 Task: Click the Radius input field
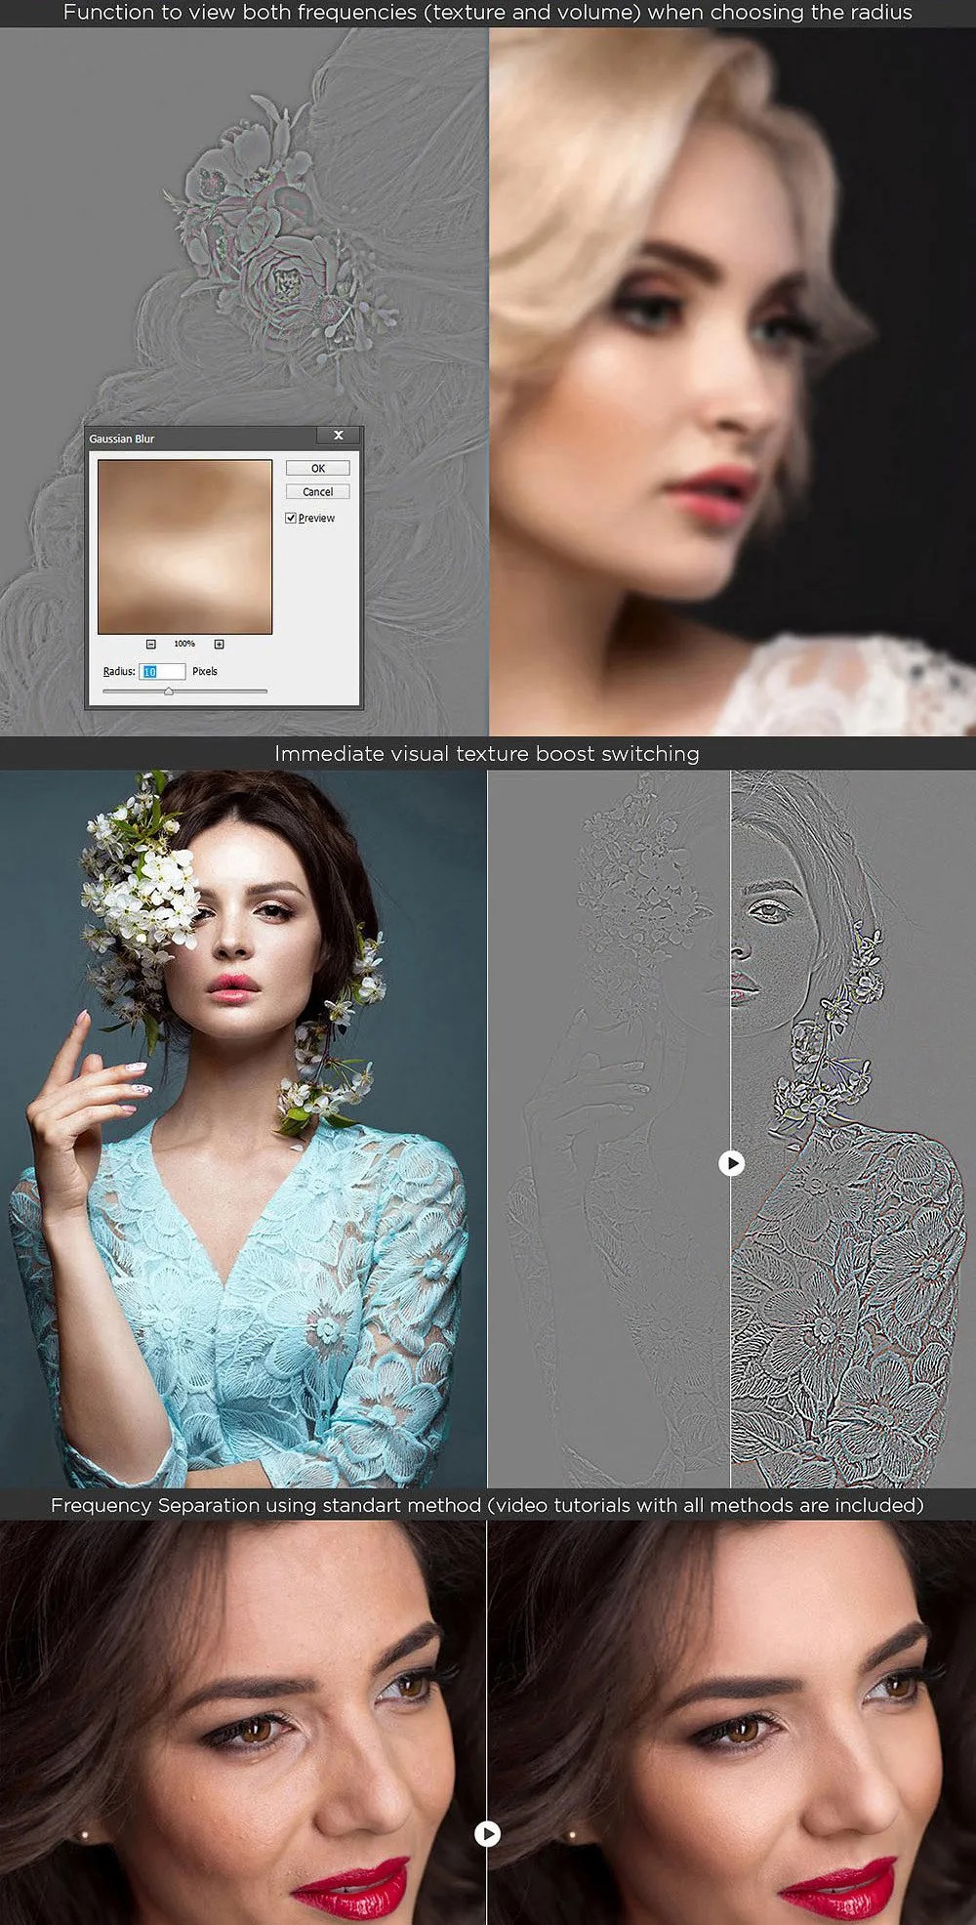coord(162,671)
